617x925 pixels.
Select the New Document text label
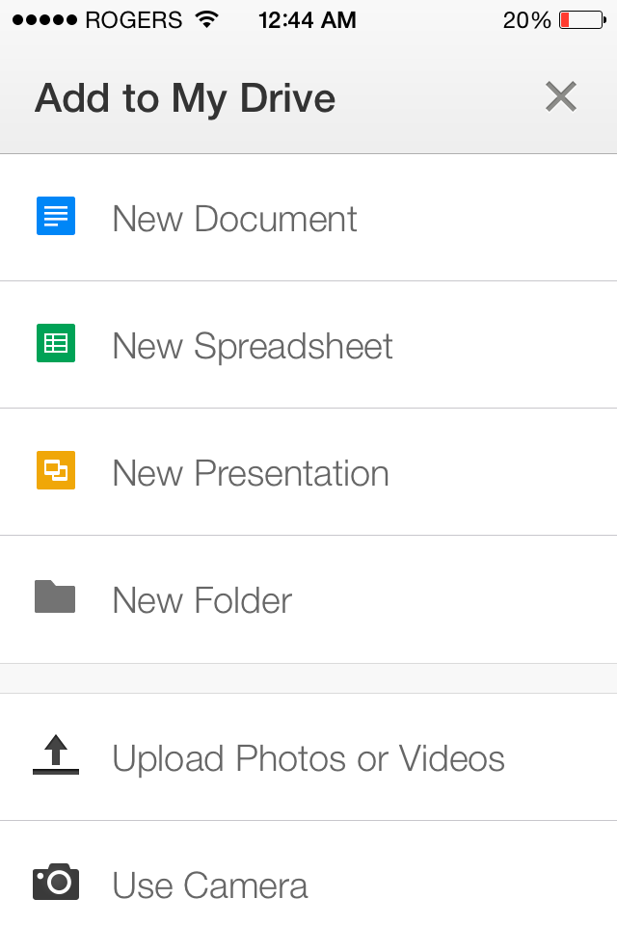(x=234, y=219)
